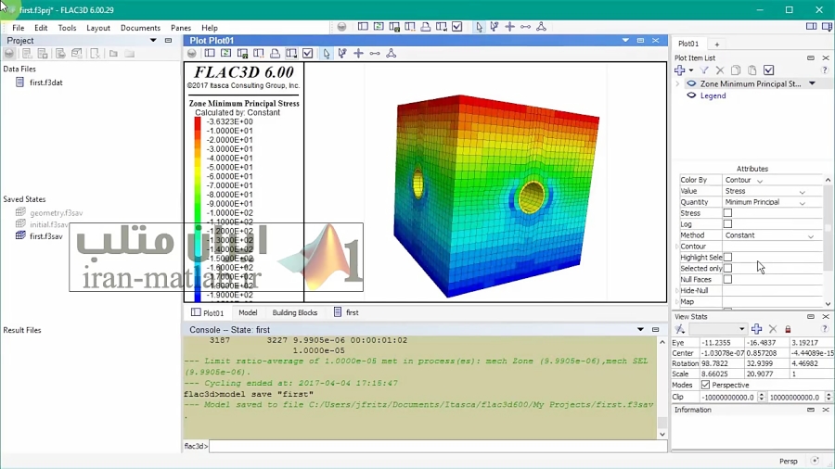The width and height of the screenshot is (835, 469).
Task: Expand the Map attribute group
Action: [x=677, y=301]
